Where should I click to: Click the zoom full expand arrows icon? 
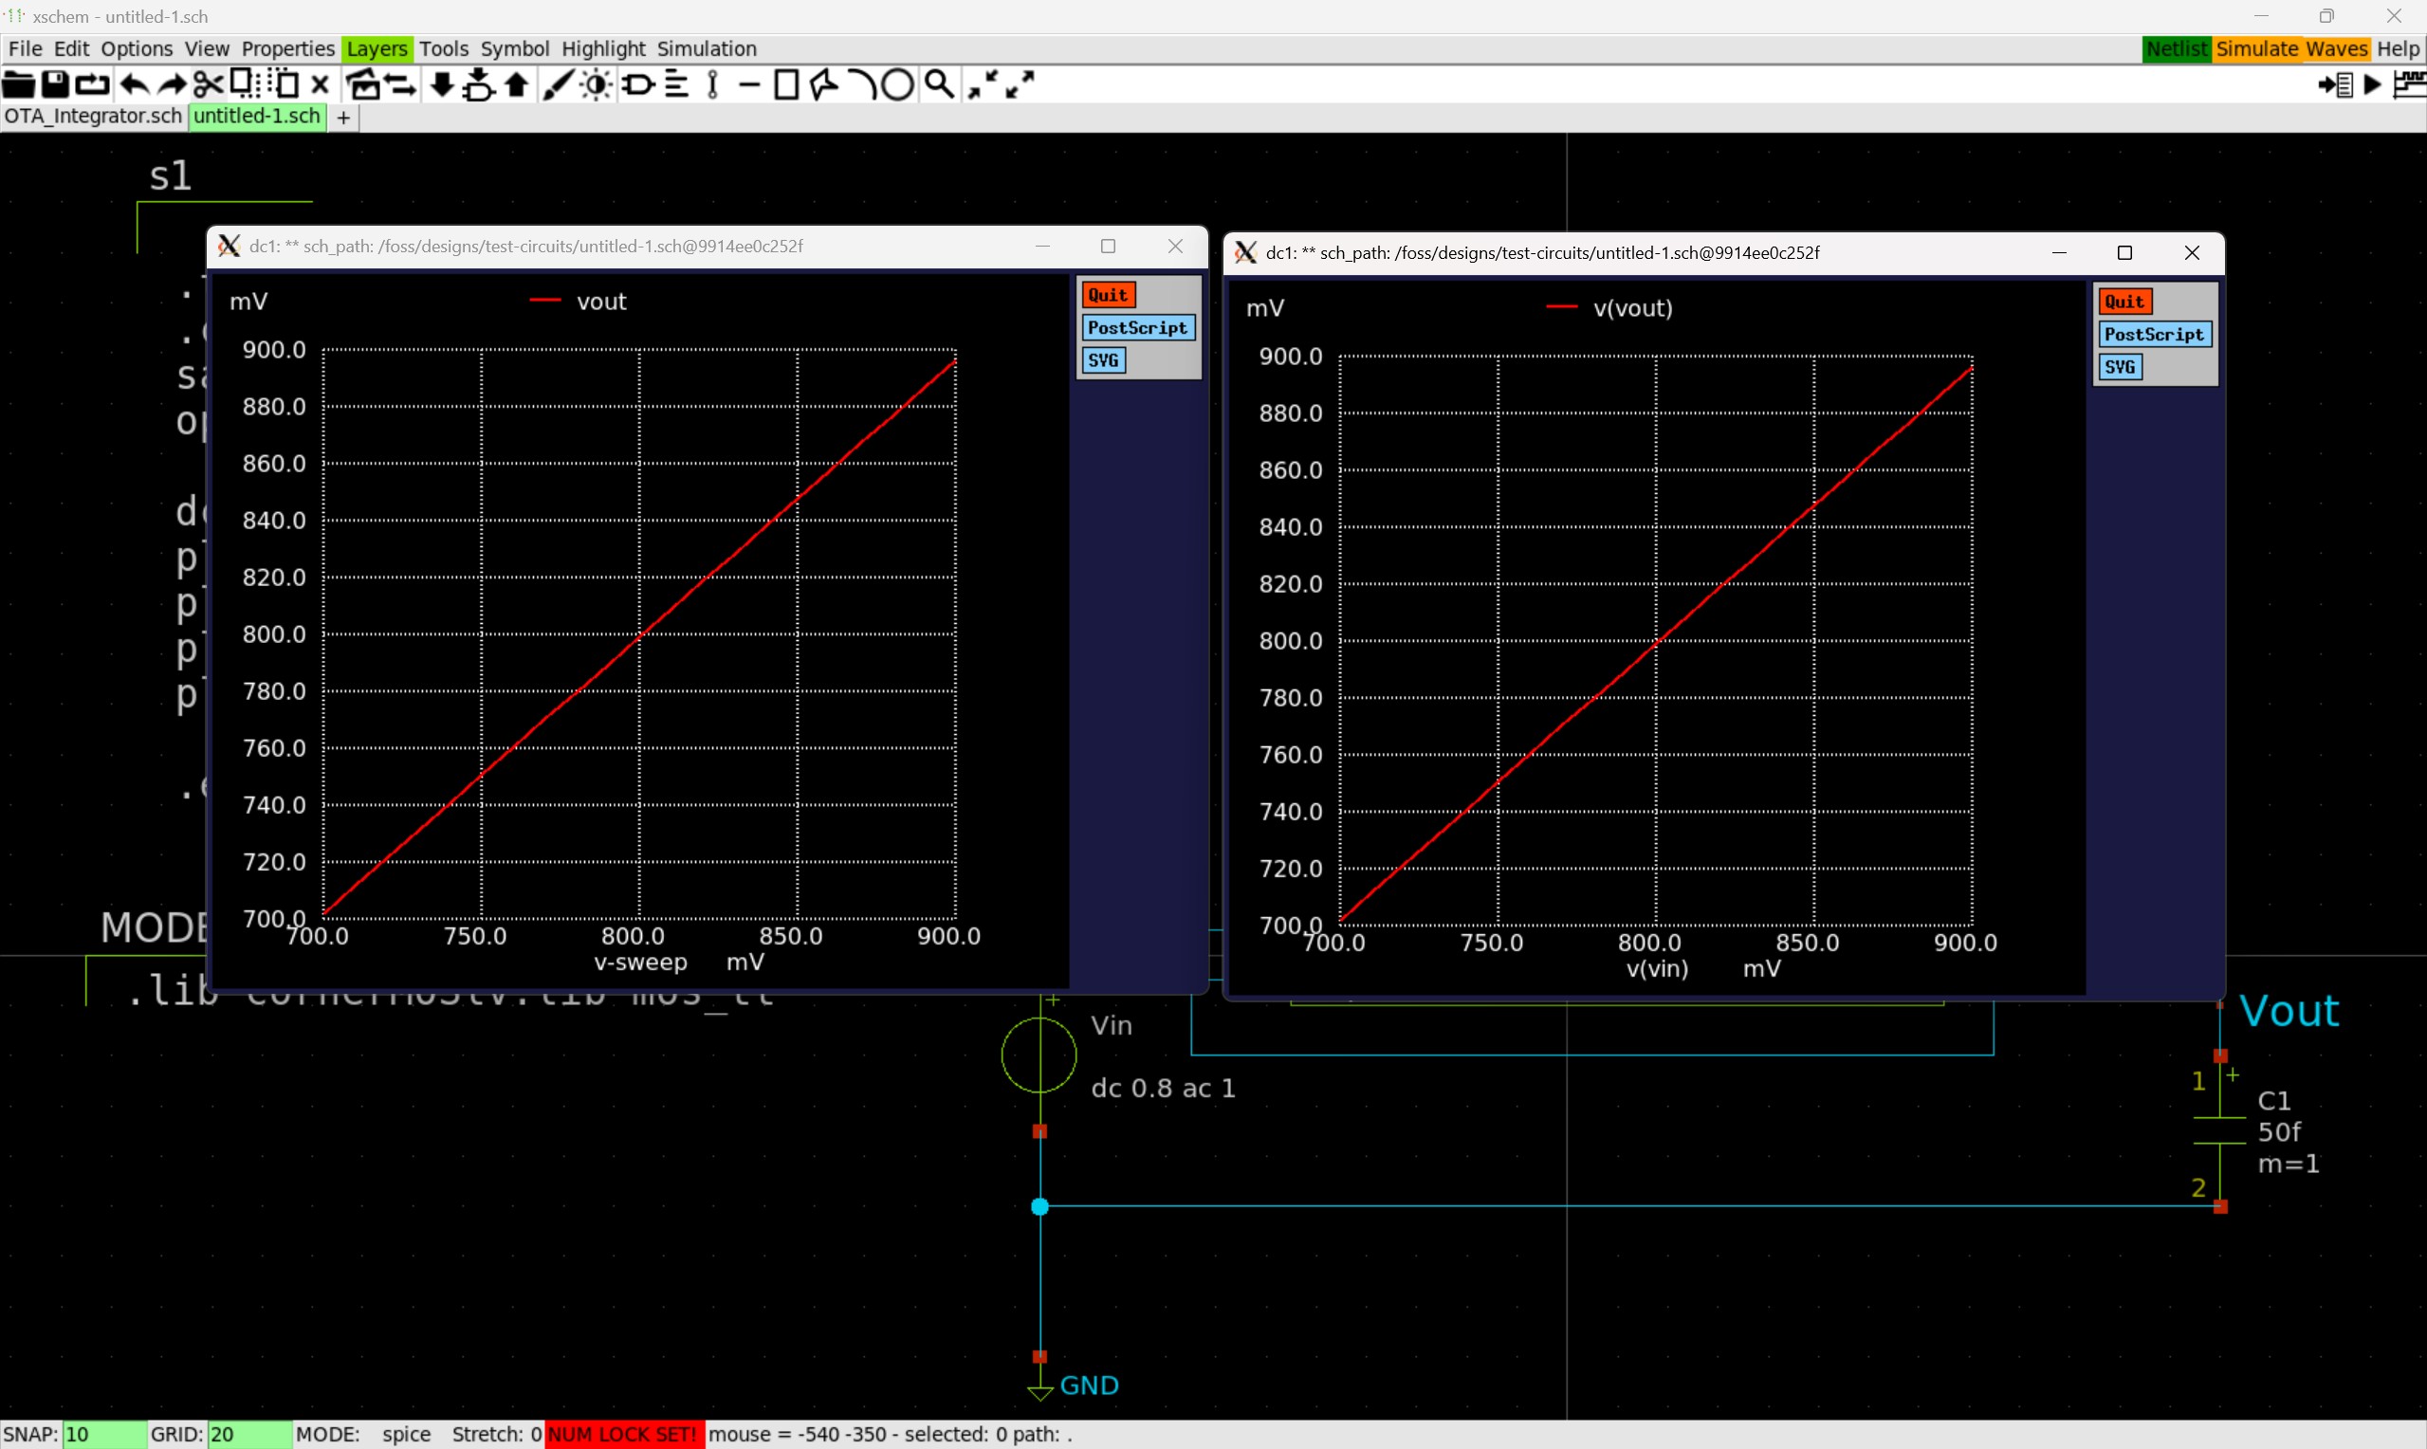click(x=1020, y=86)
